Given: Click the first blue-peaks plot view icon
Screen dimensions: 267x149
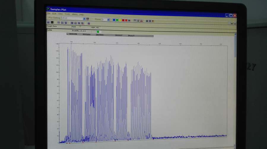Looking at the screenshot, I should click(49, 22).
